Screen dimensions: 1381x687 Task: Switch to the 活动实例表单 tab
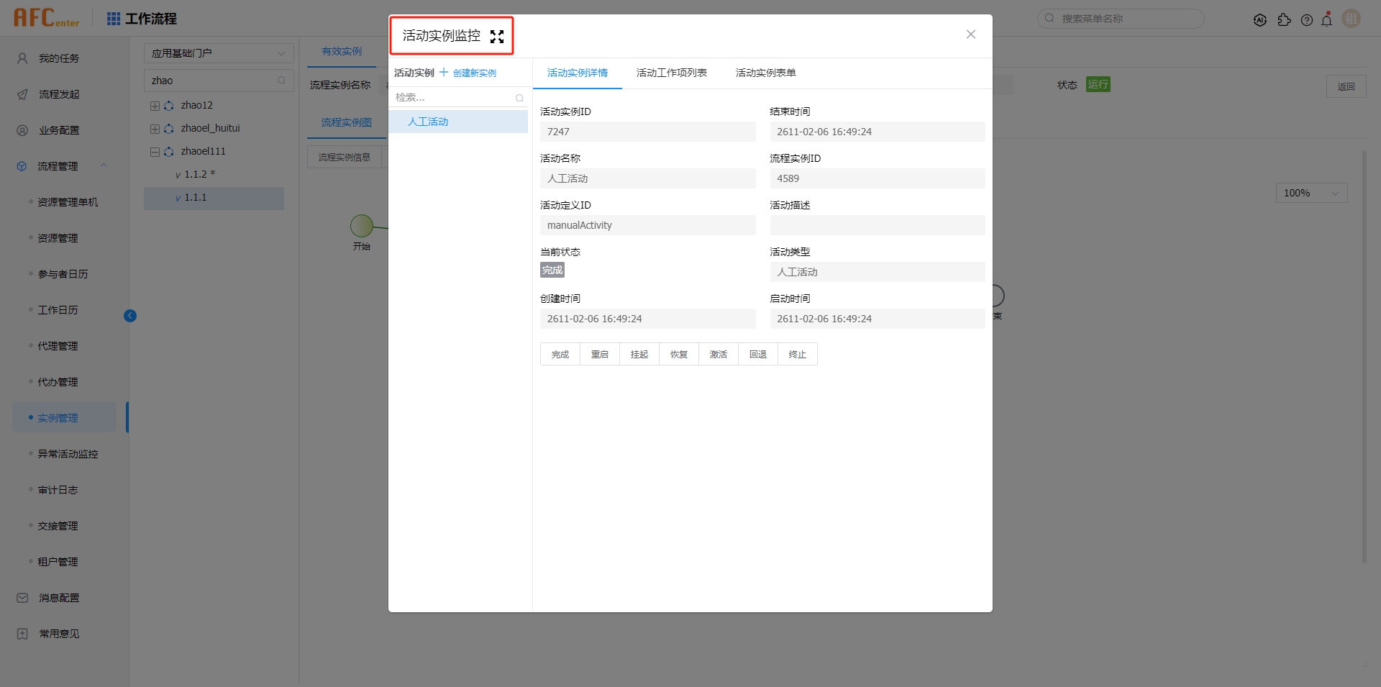[765, 73]
